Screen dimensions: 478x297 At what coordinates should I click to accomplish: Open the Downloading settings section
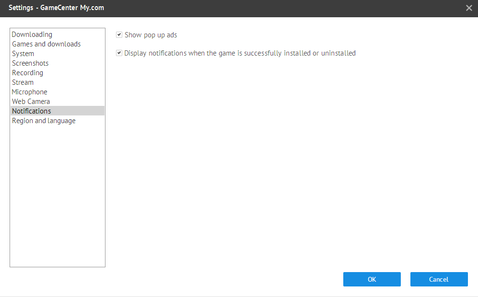pyautogui.click(x=32, y=34)
